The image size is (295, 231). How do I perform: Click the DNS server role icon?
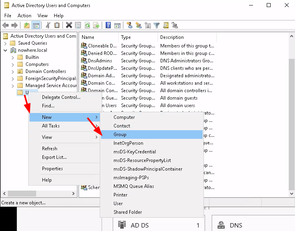pyautogui.click(x=221, y=225)
